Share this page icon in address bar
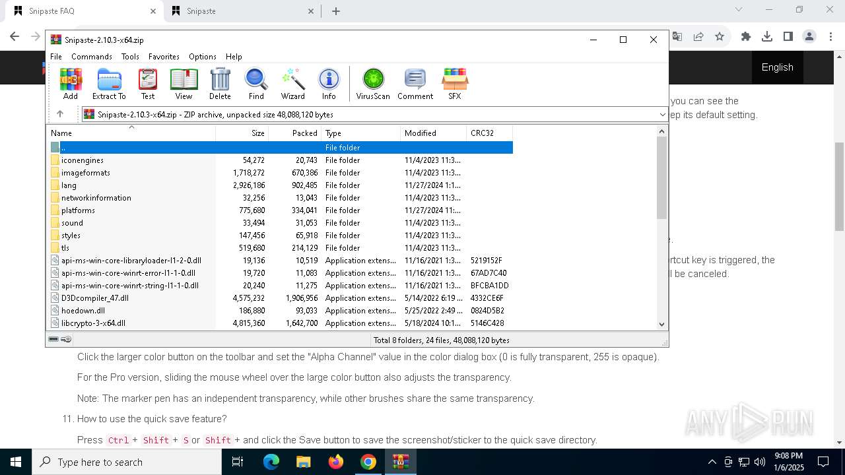This screenshot has width=845, height=475. [x=698, y=37]
